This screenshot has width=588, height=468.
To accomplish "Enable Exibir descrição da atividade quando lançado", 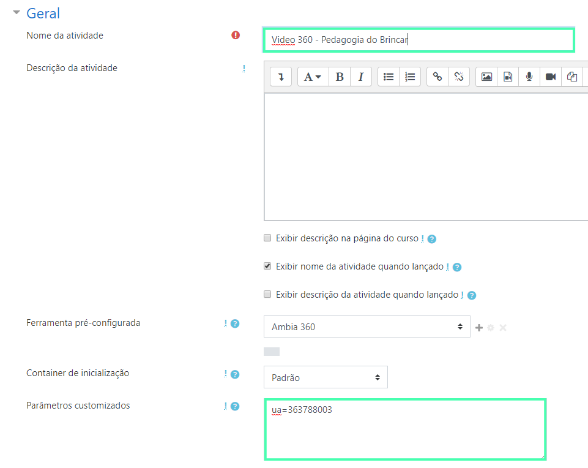I will (267, 294).
